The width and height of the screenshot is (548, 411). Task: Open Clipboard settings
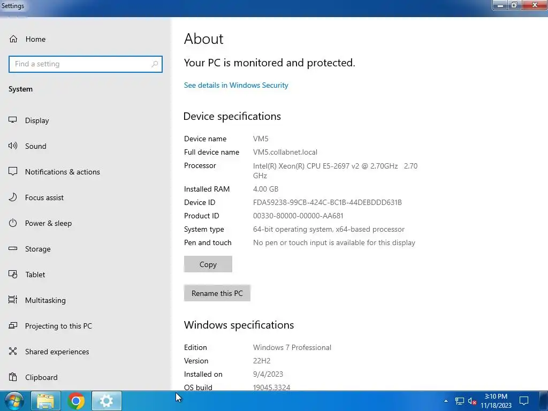[x=41, y=377]
